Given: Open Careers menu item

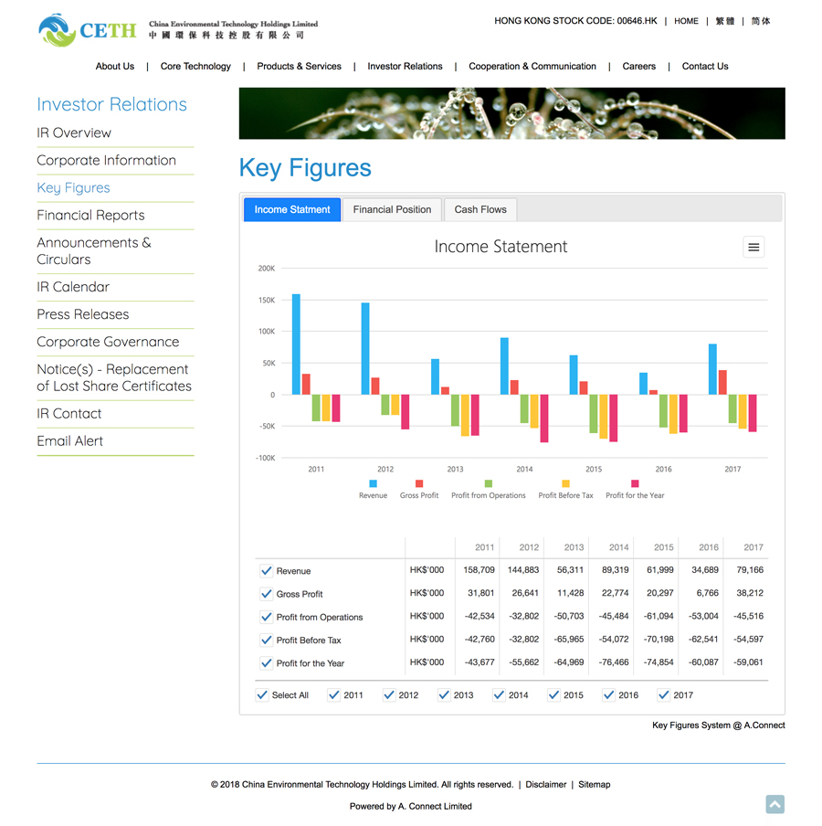Looking at the screenshot, I should point(638,67).
